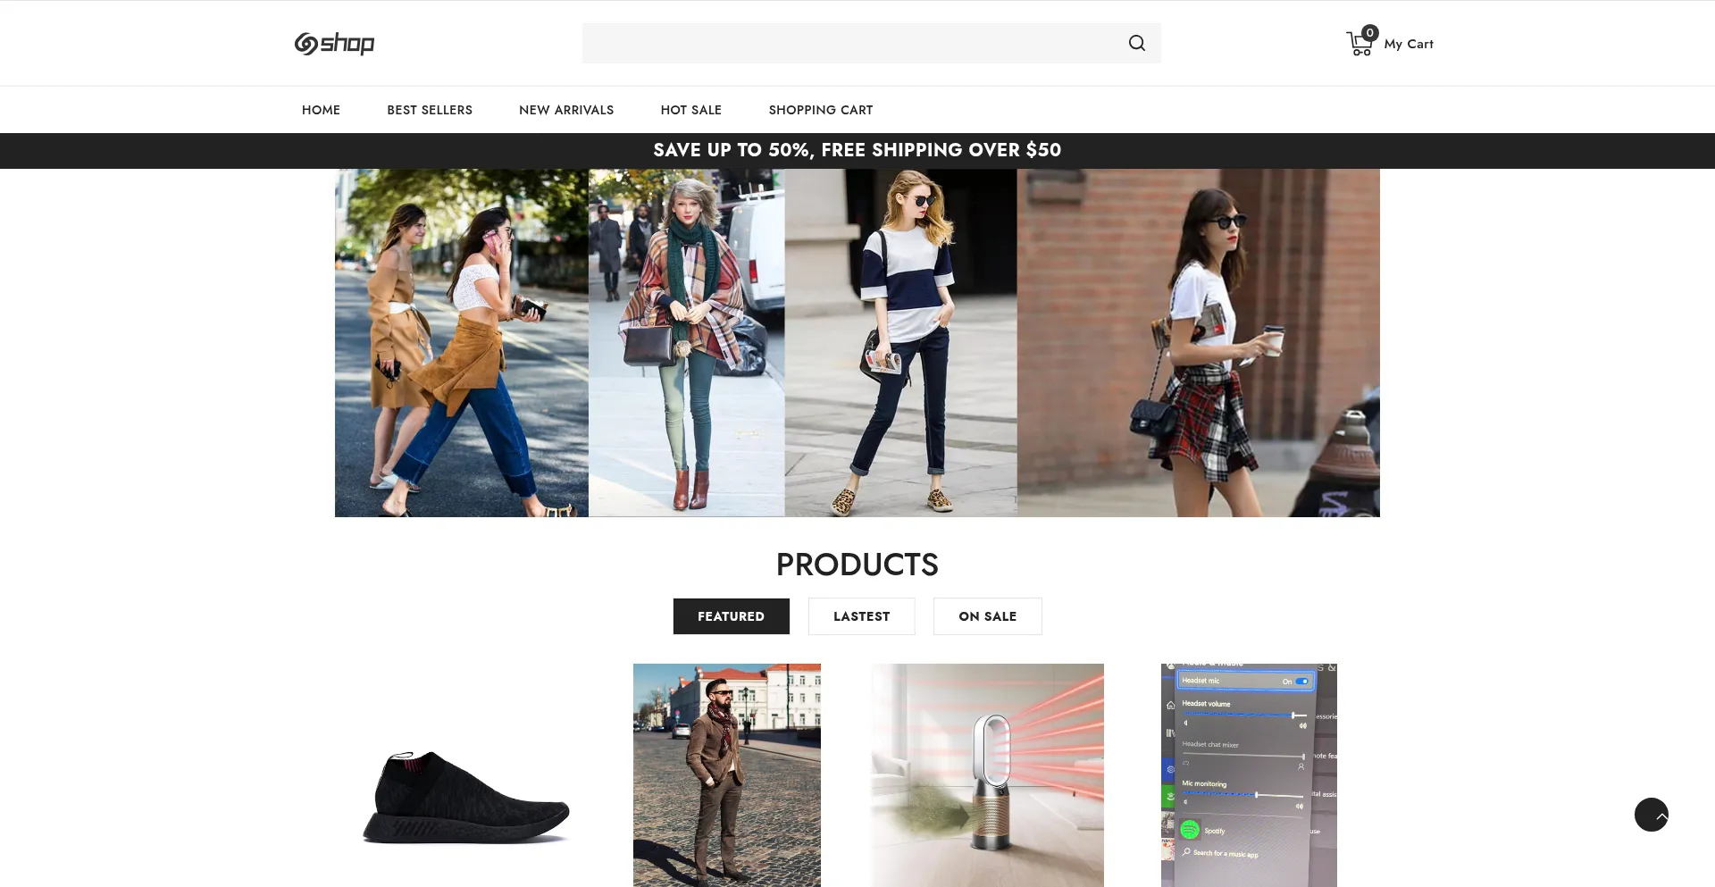Image resolution: width=1715 pixels, height=887 pixels.
Task: Open the HOT SALE page
Action: [x=690, y=110]
